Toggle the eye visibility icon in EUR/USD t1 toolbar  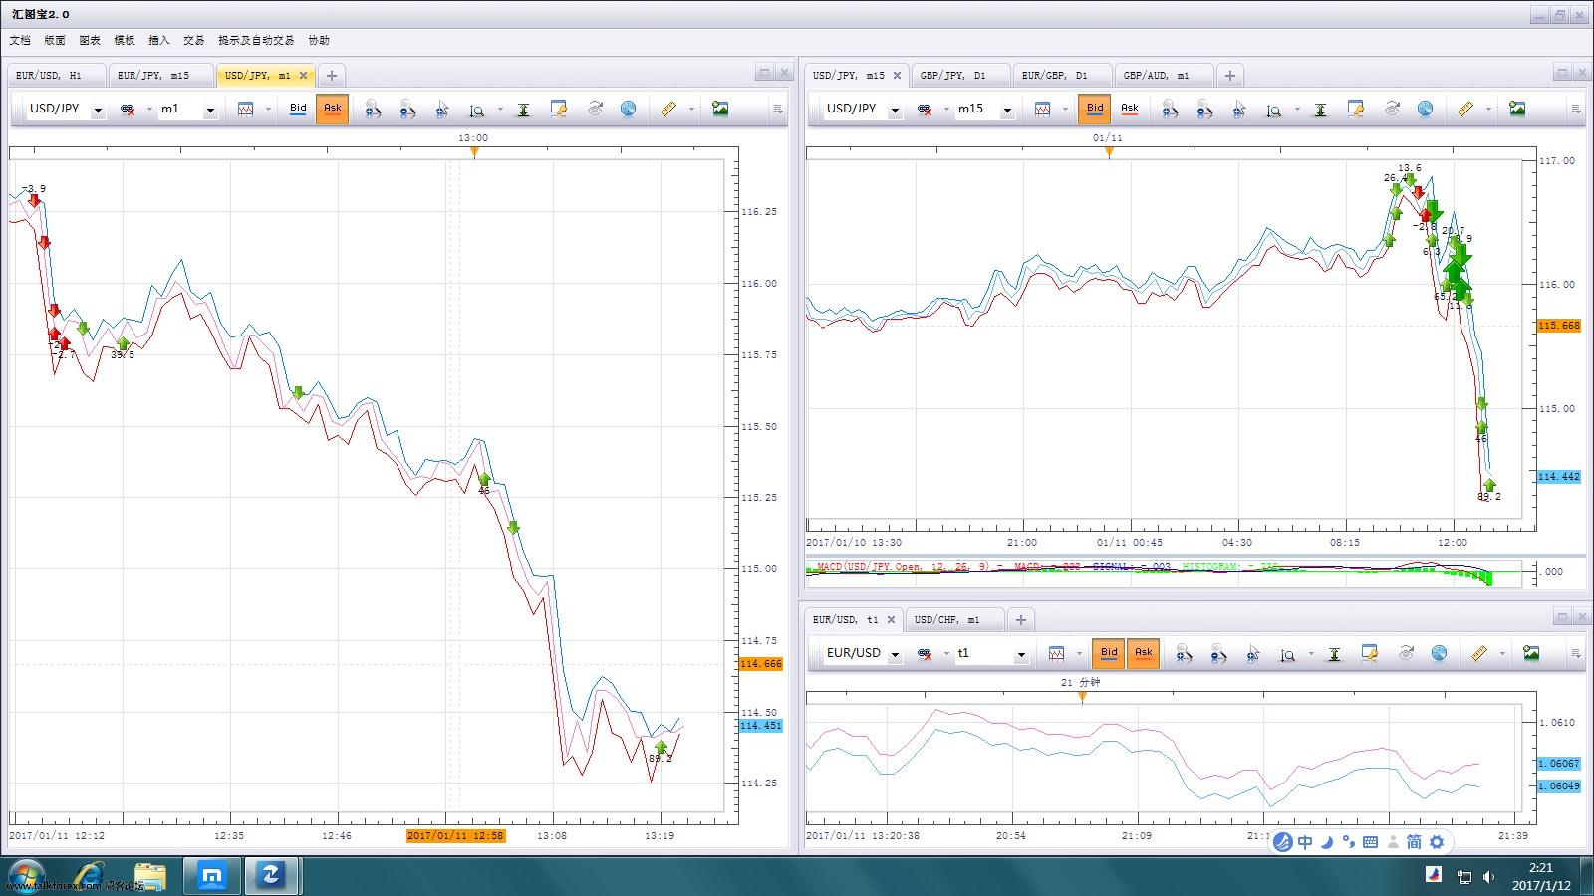point(1406,653)
